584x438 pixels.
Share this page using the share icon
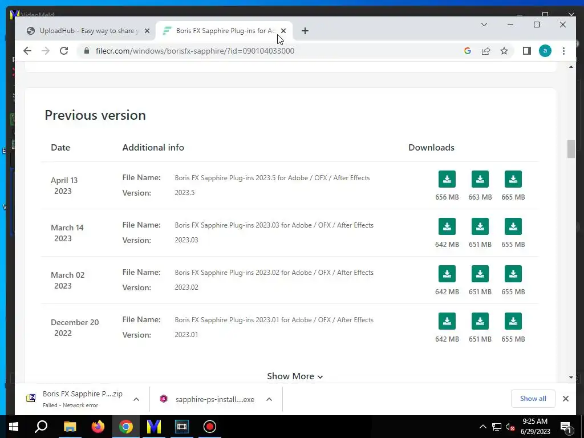486,51
